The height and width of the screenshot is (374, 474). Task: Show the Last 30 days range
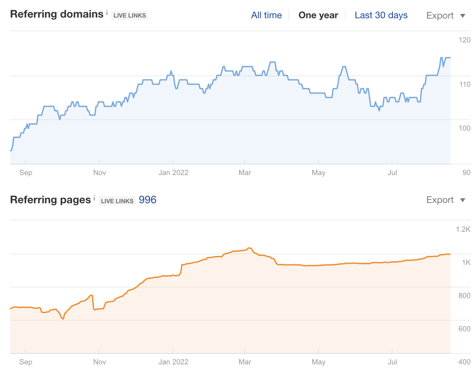tap(381, 15)
